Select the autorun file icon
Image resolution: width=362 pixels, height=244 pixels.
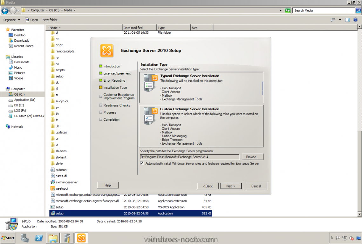tap(53, 170)
